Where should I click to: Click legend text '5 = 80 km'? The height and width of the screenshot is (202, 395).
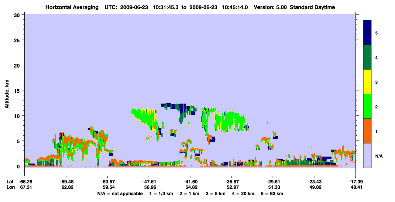(272, 194)
